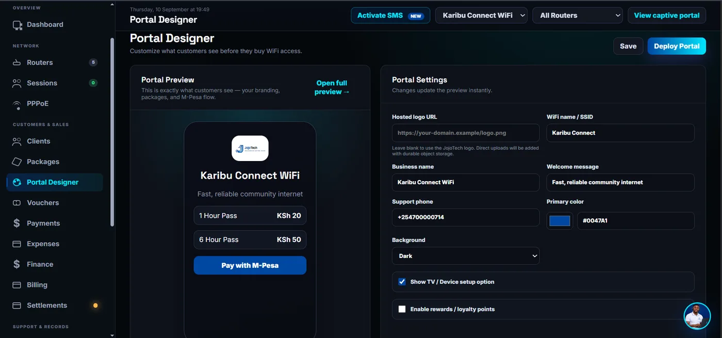Open the Packages menu item
This screenshot has height=338, width=722.
[55, 162]
